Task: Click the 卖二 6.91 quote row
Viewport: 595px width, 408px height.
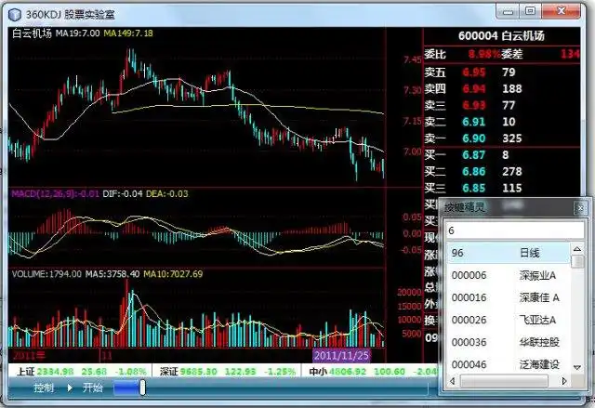Action: click(x=502, y=122)
